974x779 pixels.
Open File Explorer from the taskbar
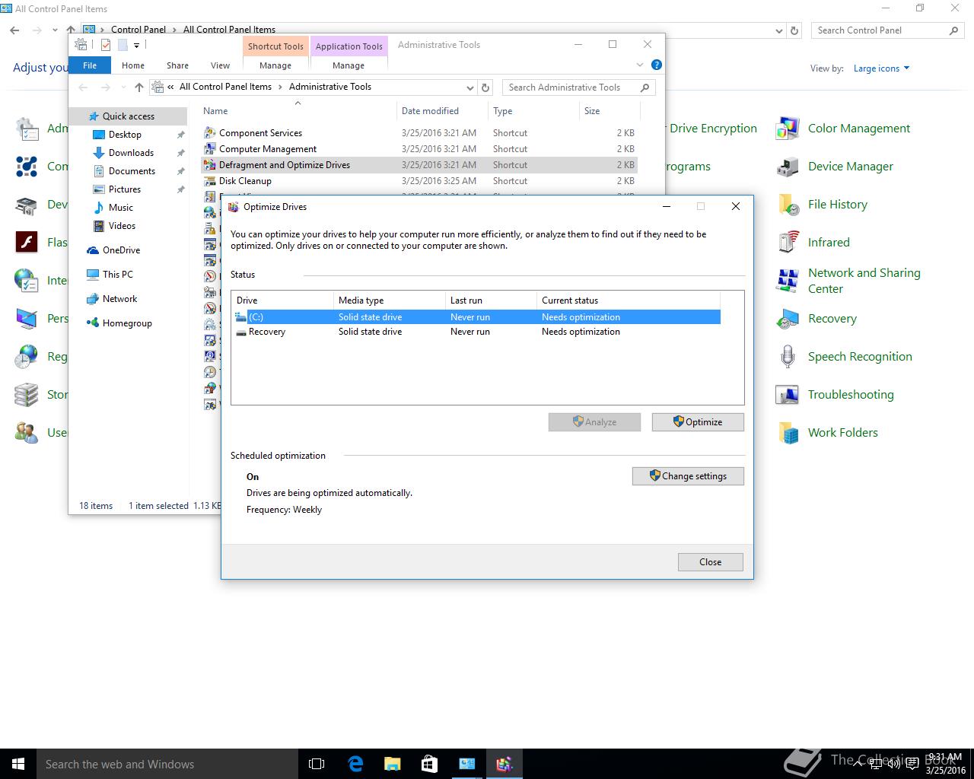coord(393,764)
